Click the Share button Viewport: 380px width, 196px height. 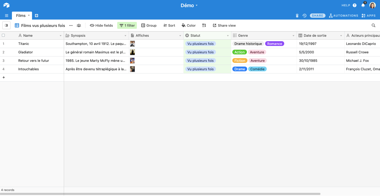point(318,16)
